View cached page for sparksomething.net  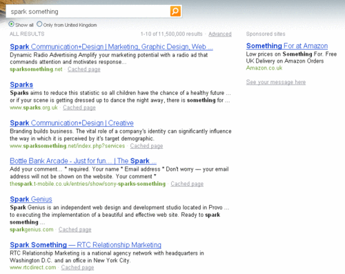point(84,70)
